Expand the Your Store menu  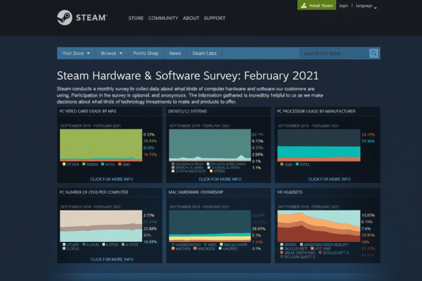76,53
